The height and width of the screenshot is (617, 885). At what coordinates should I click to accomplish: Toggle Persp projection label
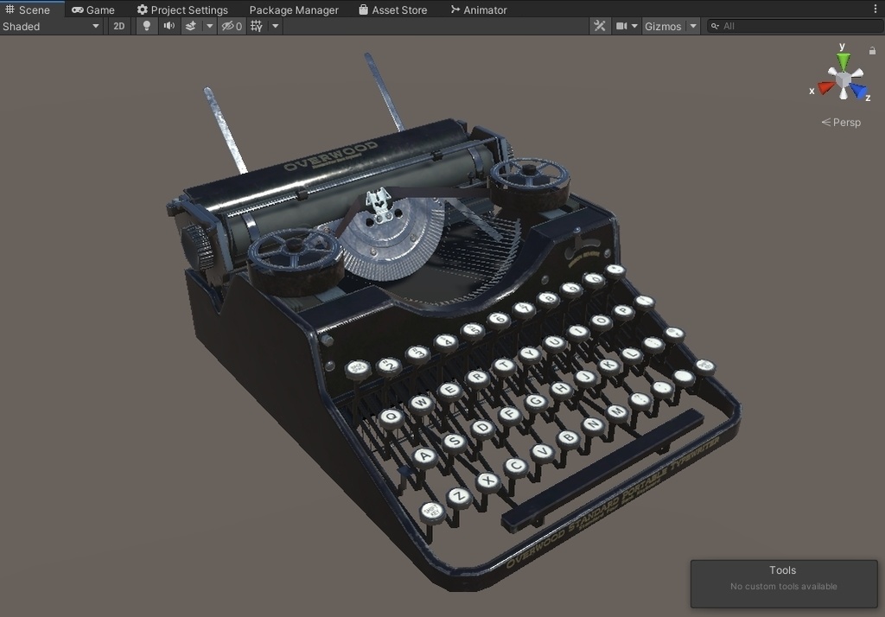(841, 122)
